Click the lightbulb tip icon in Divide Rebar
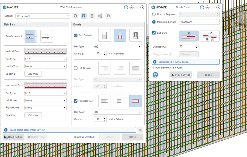247x157 pixels. pyautogui.click(x=155, y=75)
